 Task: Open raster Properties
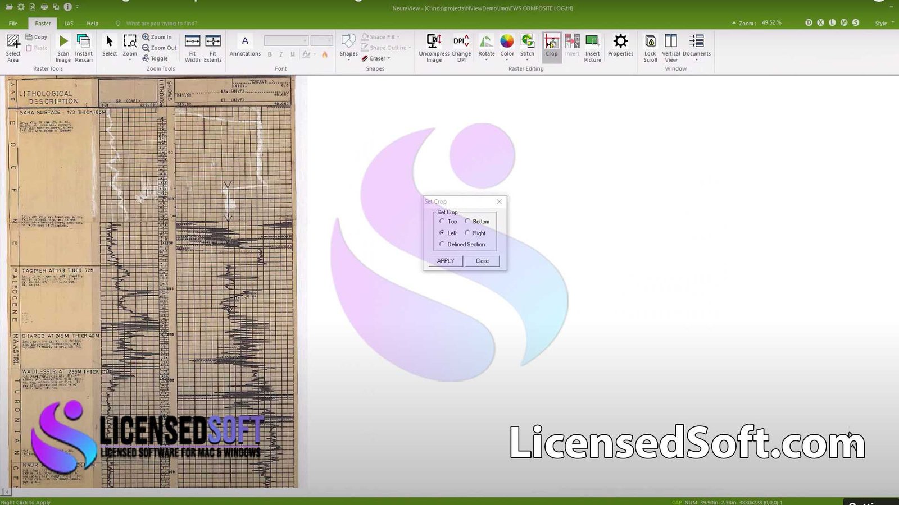(620, 46)
